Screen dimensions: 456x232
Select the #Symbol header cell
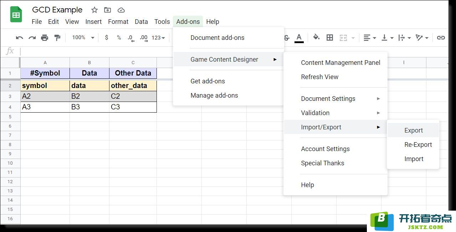[x=45, y=73]
